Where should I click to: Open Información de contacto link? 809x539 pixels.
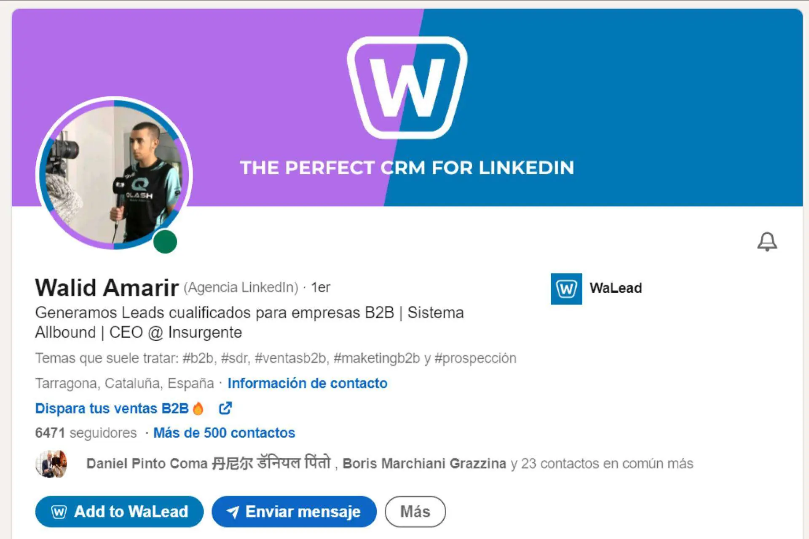307,383
